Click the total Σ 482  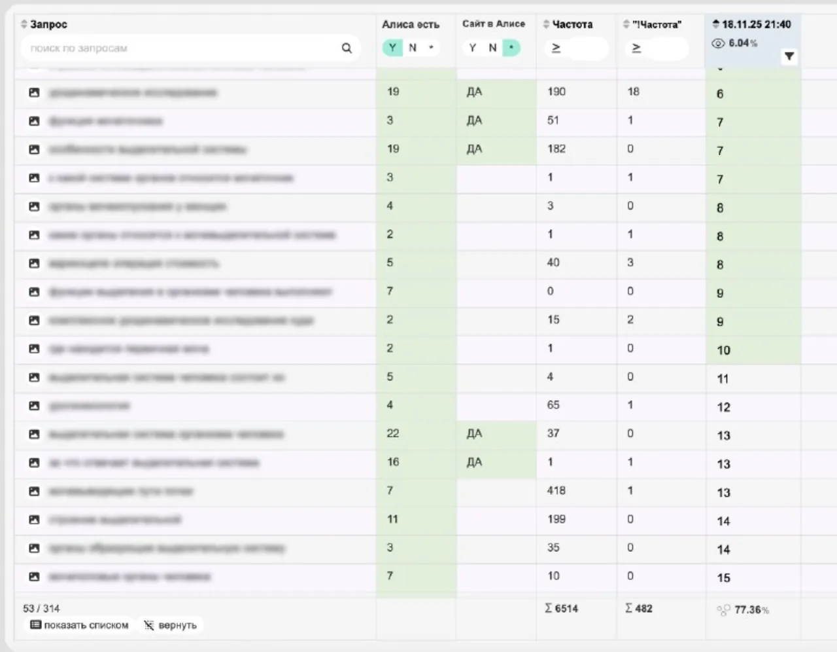[638, 608]
